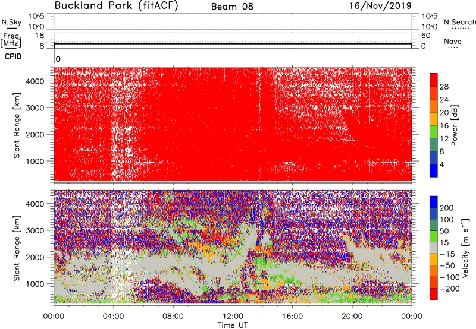Click the date "16/Nov/2019"
Viewport: 476px width, 329px height.
pos(380,5)
